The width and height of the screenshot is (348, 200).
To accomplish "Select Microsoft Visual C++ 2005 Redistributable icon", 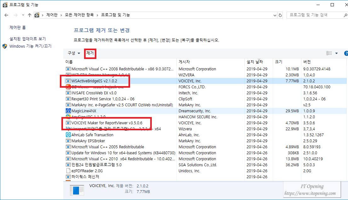I will [68, 147].
